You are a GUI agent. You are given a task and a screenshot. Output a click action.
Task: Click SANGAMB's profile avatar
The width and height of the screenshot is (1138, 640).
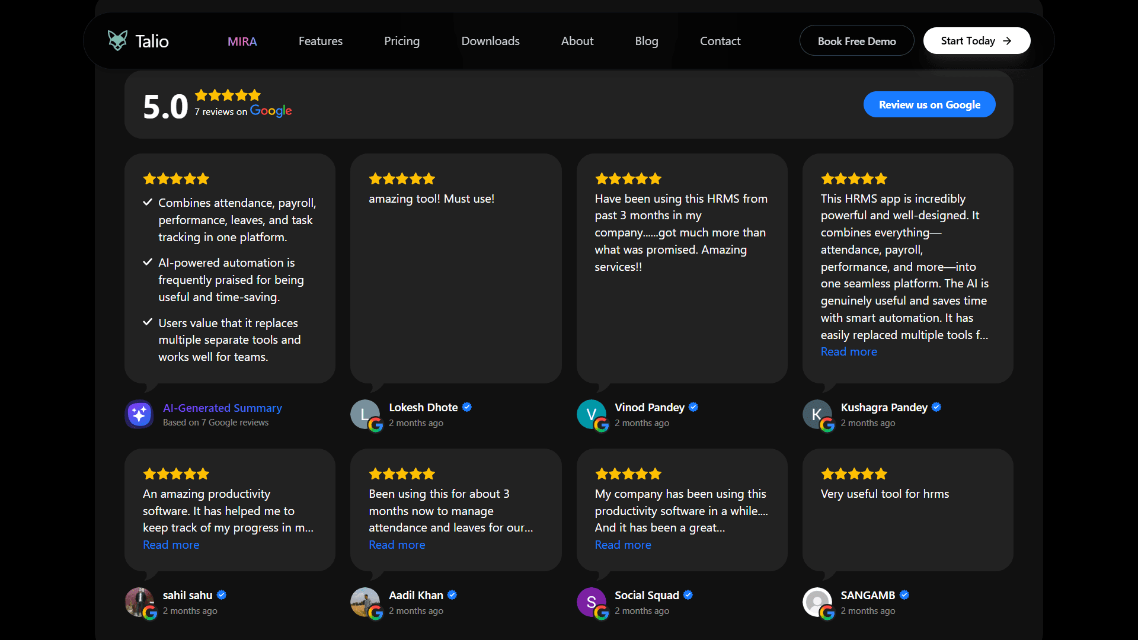pyautogui.click(x=817, y=602)
